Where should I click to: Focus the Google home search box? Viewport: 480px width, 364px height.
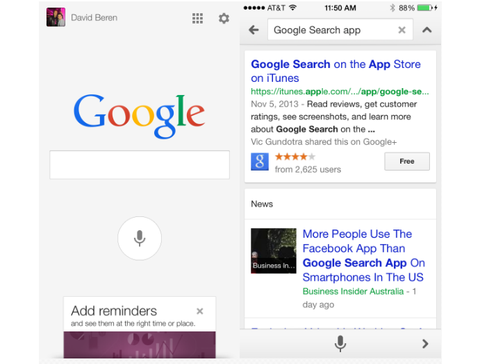(x=140, y=165)
